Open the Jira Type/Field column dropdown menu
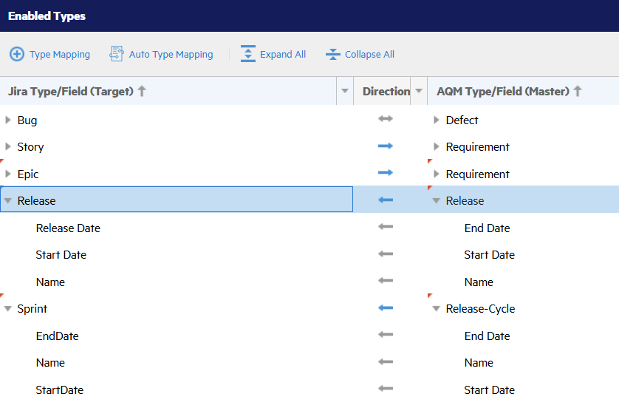The width and height of the screenshot is (619, 408). (x=344, y=92)
